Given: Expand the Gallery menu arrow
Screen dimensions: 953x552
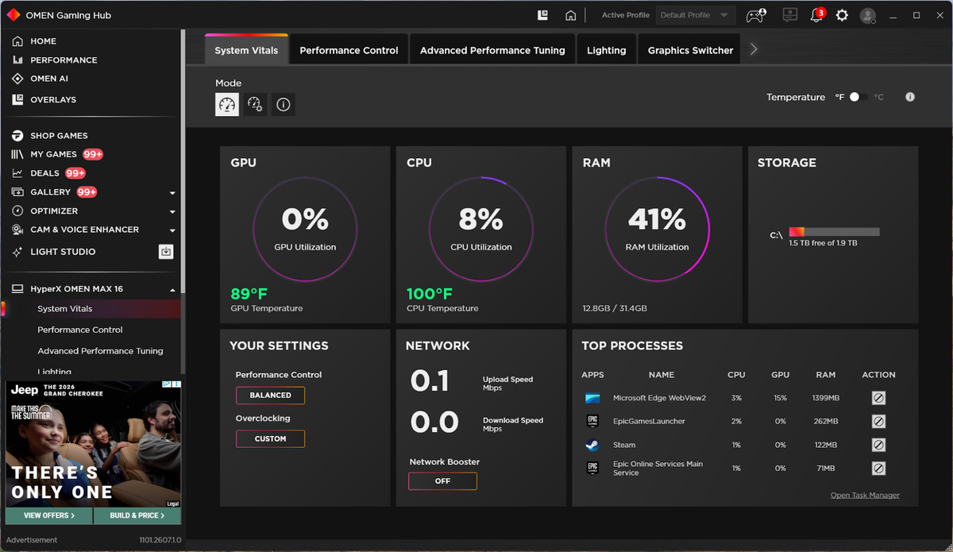Looking at the screenshot, I should point(172,193).
